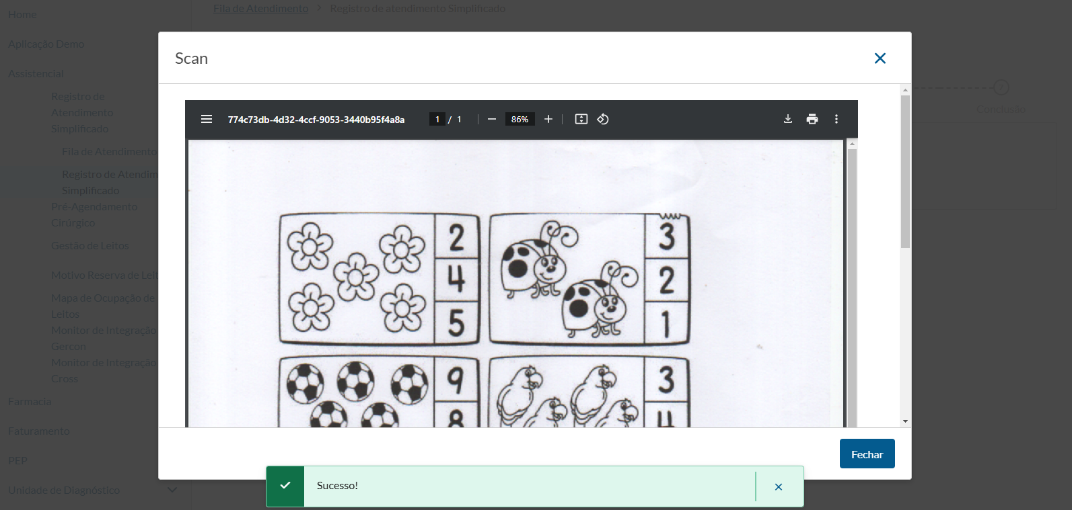Open the PDF viewer sidebar menu
This screenshot has width=1072, height=510.
click(207, 119)
